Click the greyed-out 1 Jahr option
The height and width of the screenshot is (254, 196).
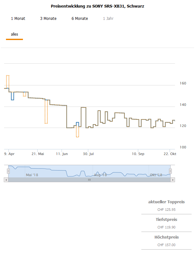pyautogui.click(x=108, y=19)
